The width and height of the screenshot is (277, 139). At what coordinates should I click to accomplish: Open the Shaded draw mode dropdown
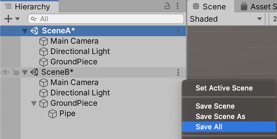pos(226,19)
